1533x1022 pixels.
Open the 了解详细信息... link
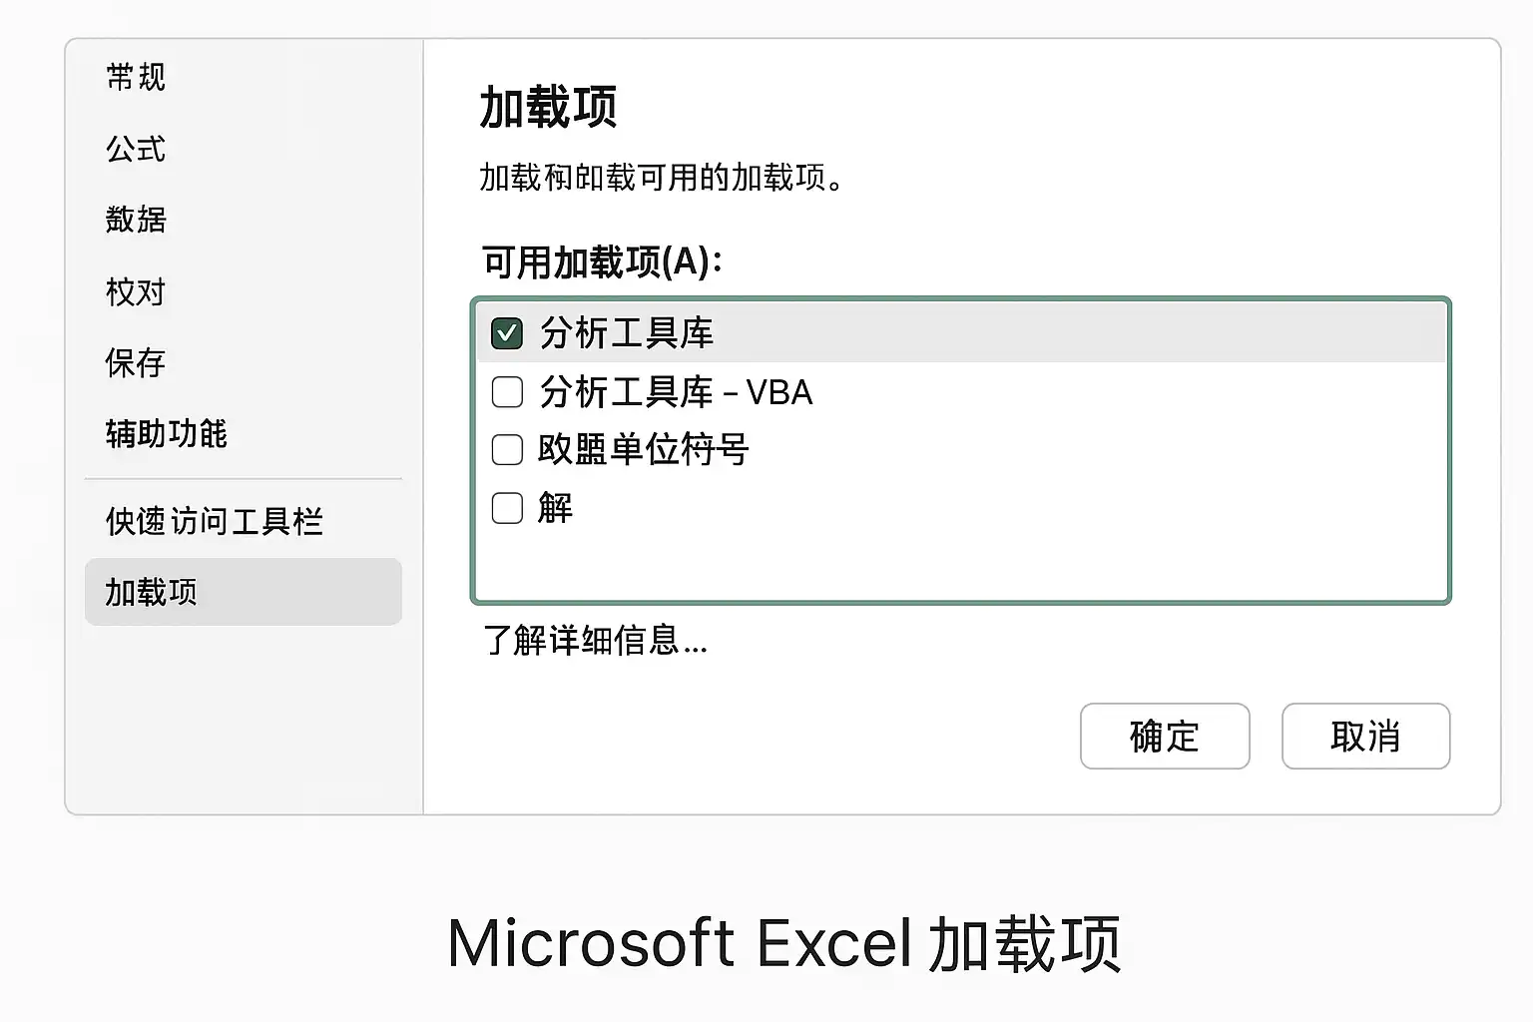(595, 641)
